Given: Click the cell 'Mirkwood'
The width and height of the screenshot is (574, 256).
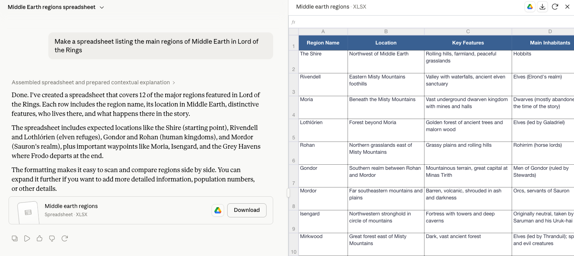Looking at the screenshot, I should pos(323,244).
